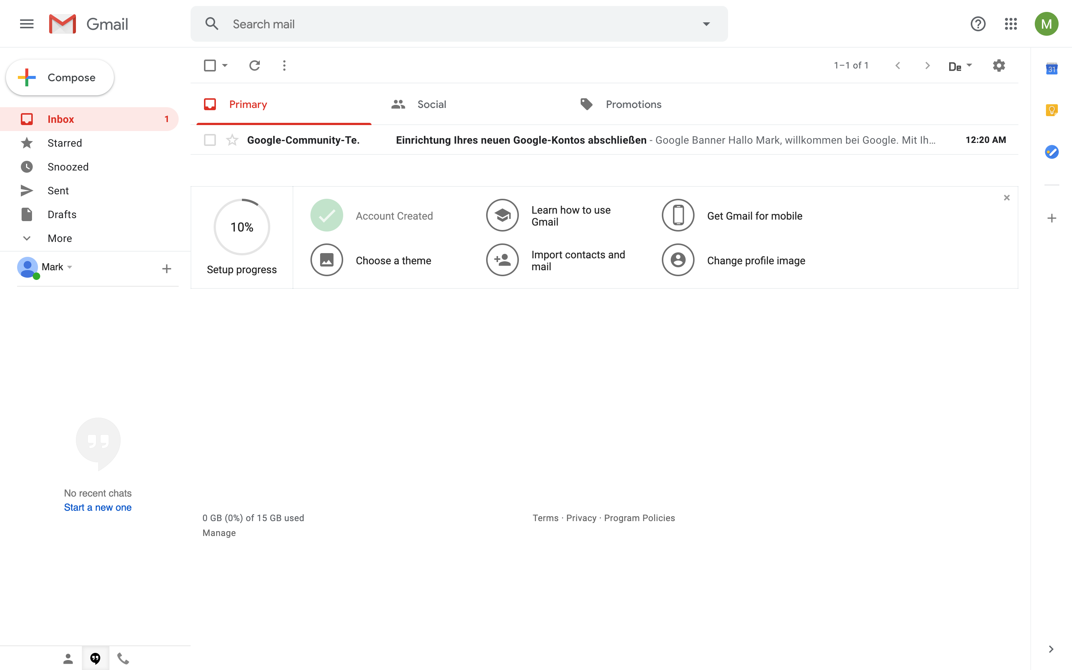The image size is (1072, 670).
Task: Star the Google-Community email
Action: pos(232,140)
